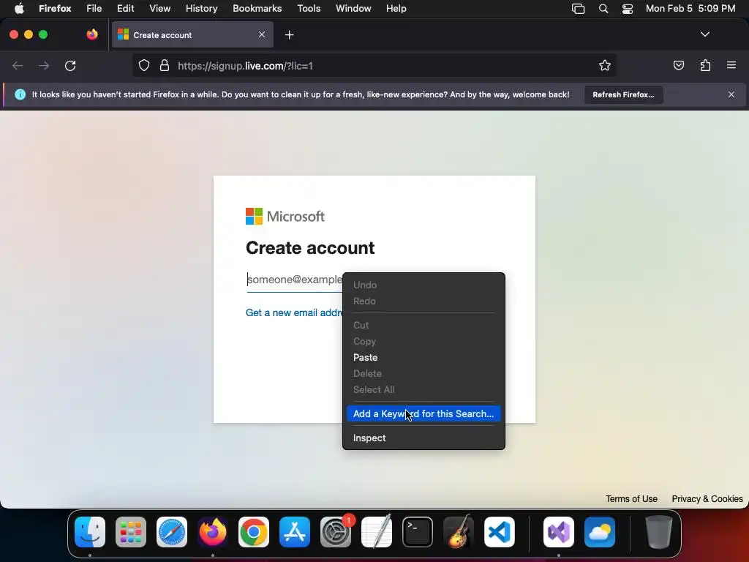Open Control Center in menu bar
This screenshot has height=562, width=749.
[627, 9]
